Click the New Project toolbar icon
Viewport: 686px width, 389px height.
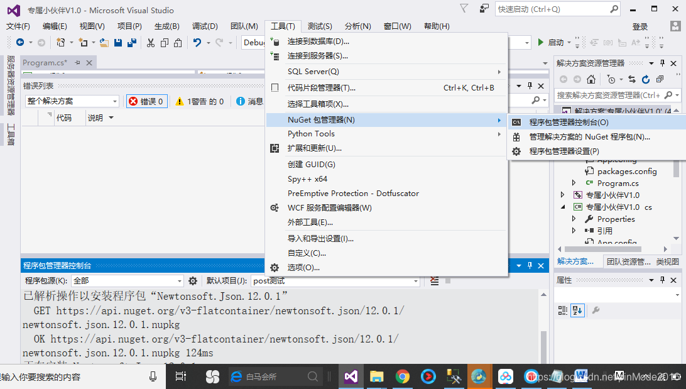coord(60,43)
